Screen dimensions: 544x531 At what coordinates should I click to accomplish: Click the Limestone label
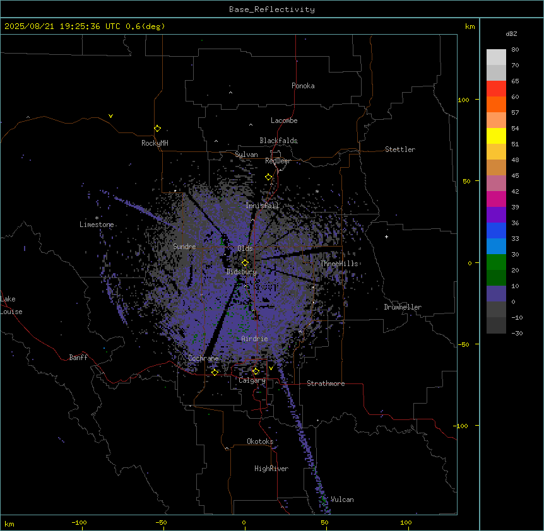click(x=97, y=225)
